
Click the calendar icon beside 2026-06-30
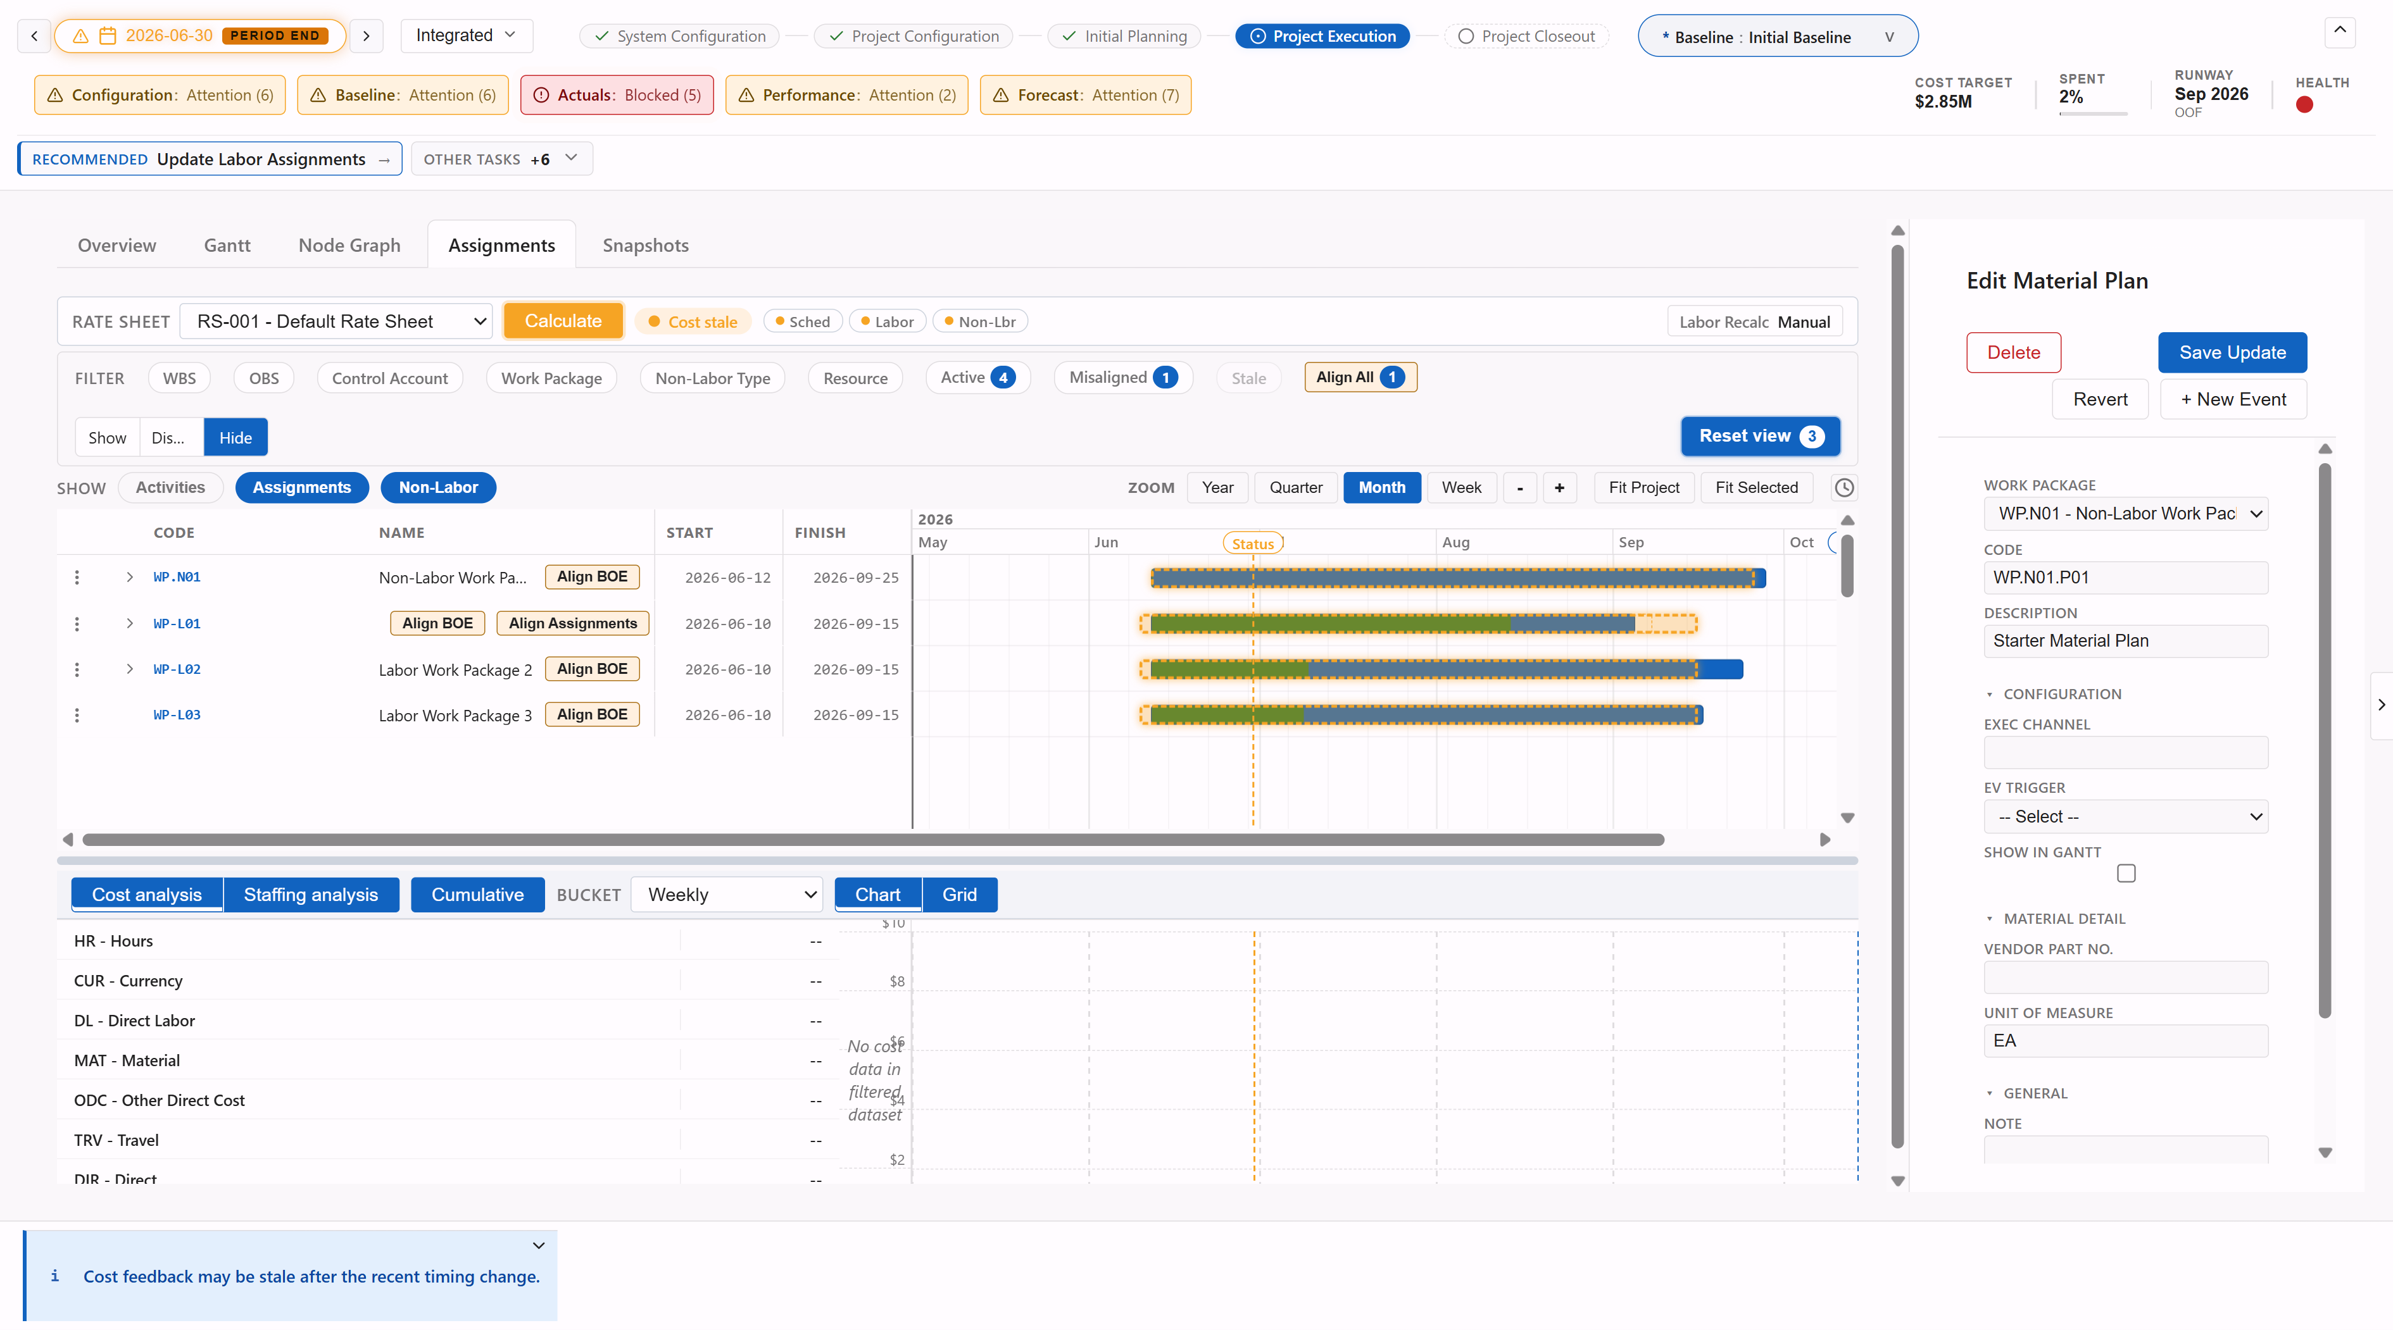point(108,35)
